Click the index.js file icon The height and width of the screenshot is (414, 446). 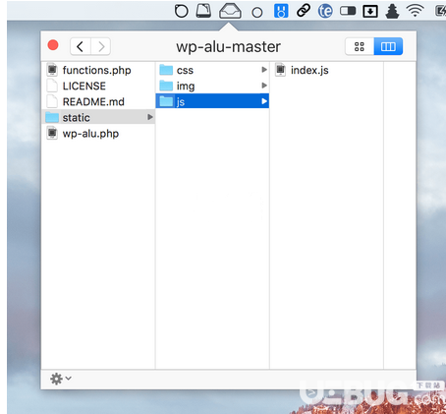point(280,70)
